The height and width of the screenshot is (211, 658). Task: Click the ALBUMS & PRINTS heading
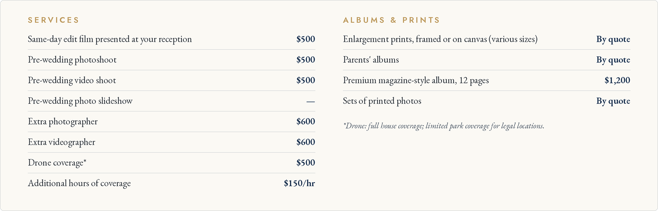(391, 20)
